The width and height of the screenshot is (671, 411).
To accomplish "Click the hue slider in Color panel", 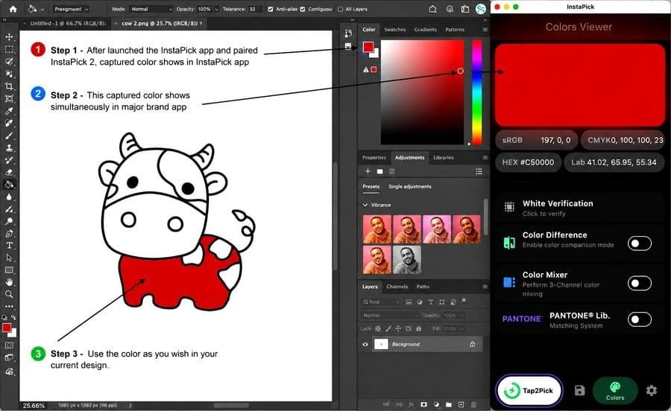I will click(476, 92).
